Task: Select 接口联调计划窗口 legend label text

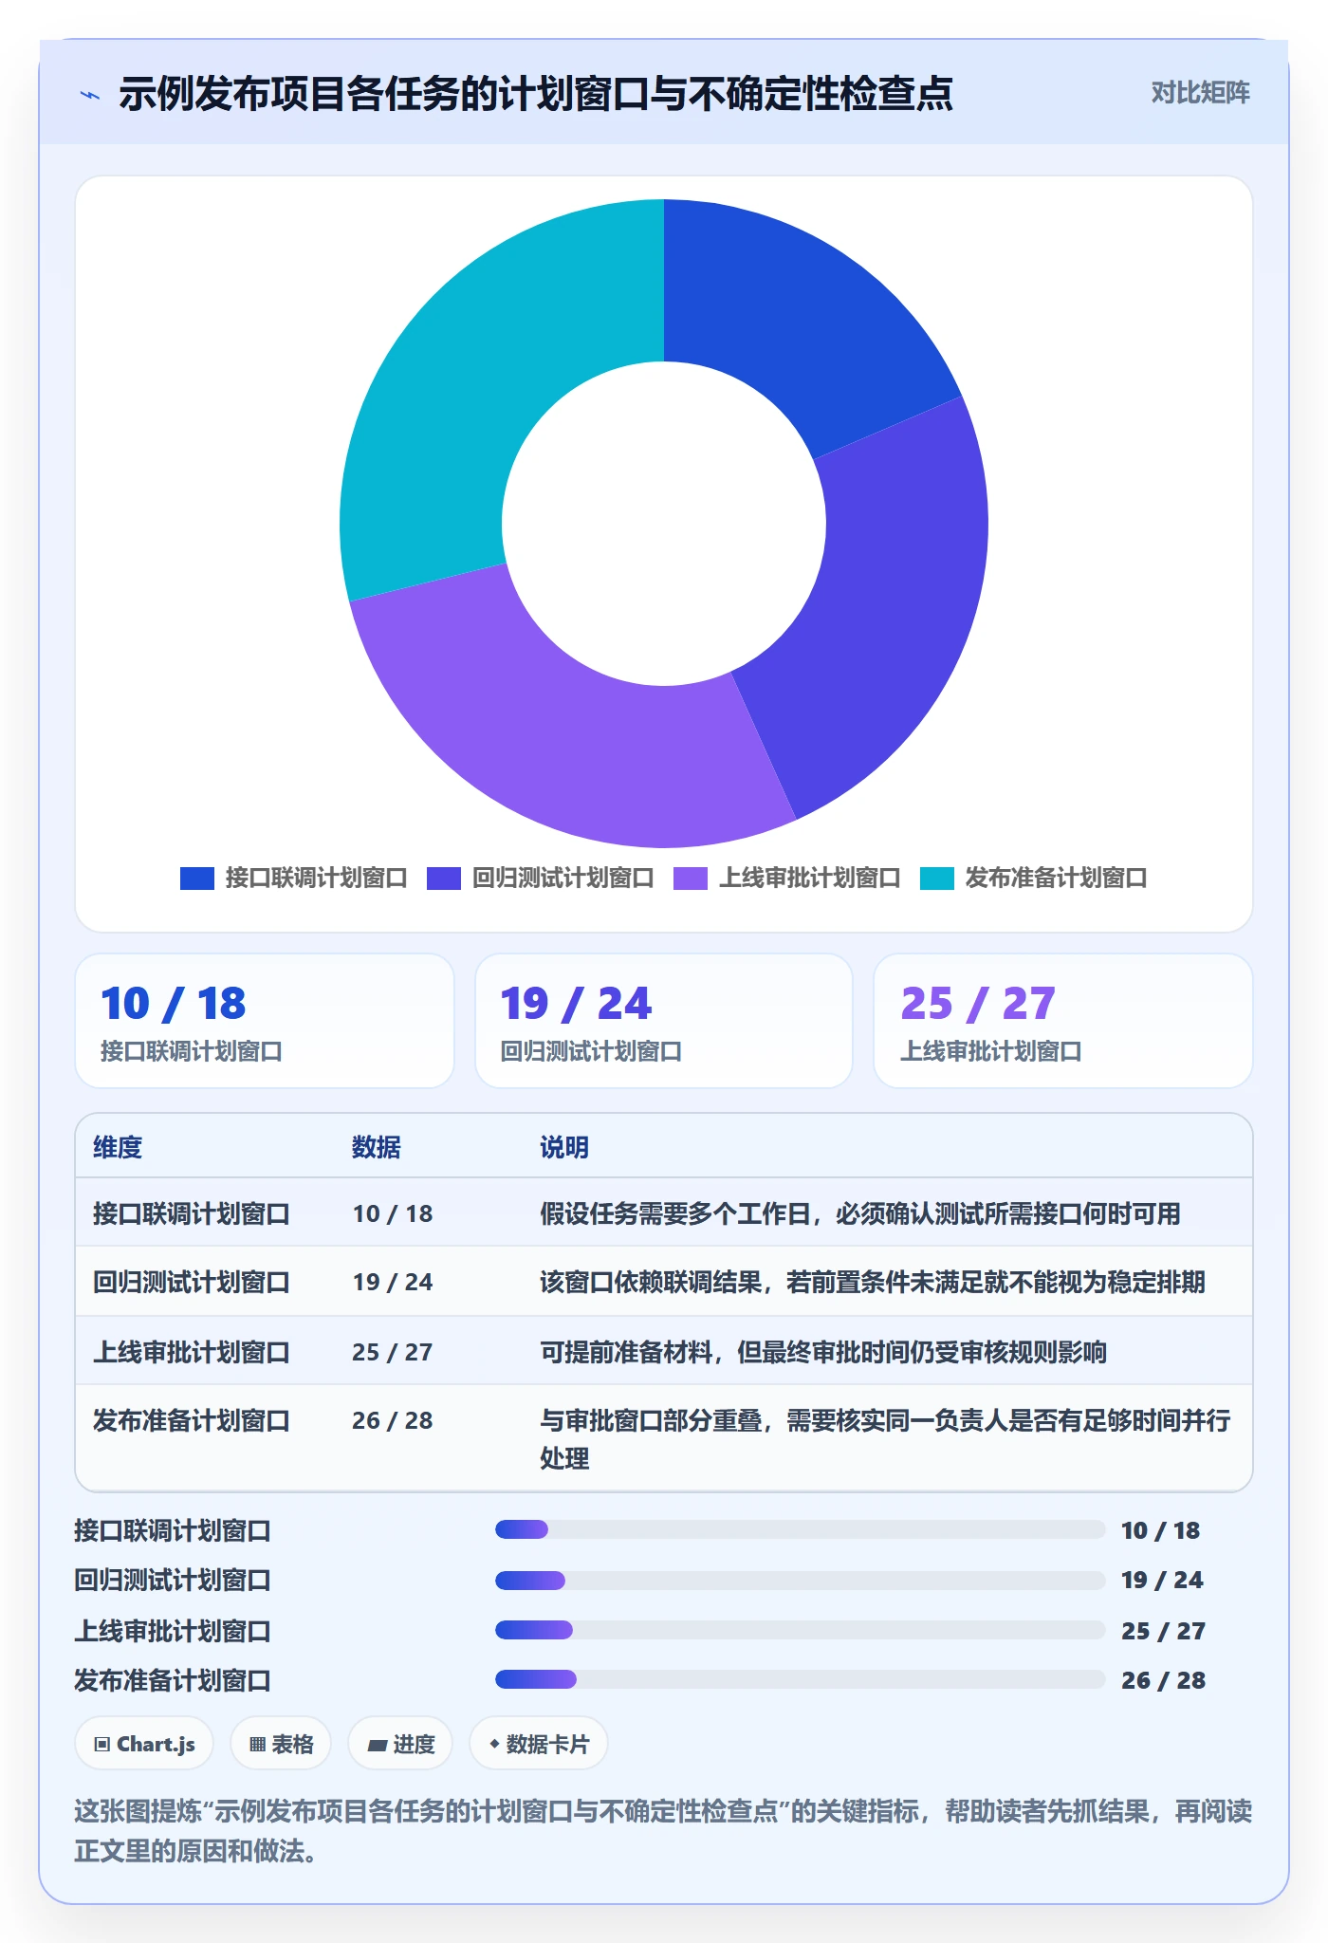Action: click(316, 879)
